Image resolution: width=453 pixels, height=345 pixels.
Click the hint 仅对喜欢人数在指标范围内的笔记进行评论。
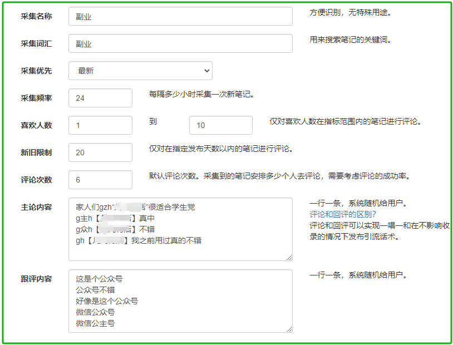pyautogui.click(x=346, y=121)
